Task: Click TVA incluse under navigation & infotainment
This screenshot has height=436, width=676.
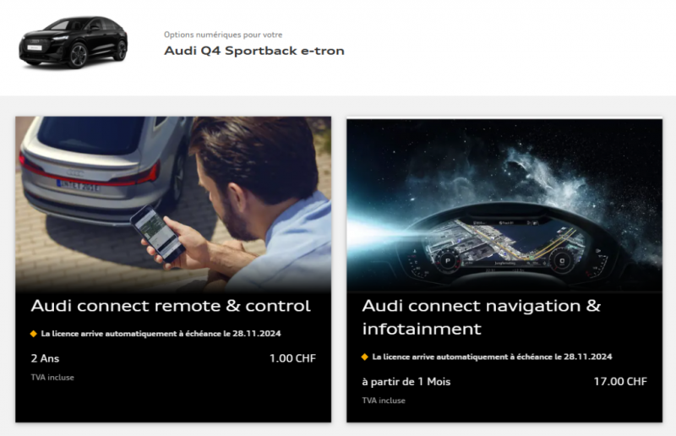Action: [384, 401]
